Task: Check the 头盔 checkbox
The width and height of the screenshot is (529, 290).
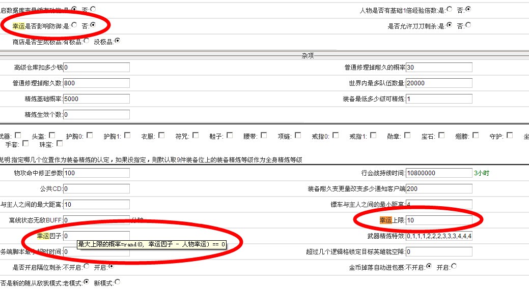Action: pos(52,135)
